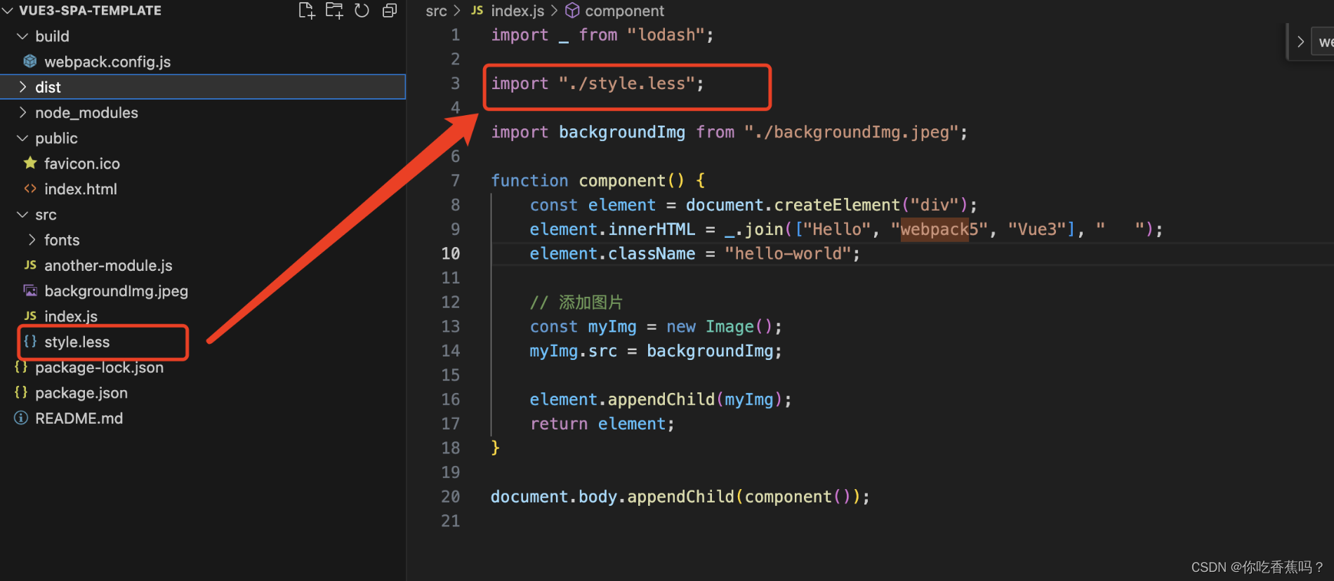Collapse the VUE3-SPA-TEMPLATE root section
The image size is (1334, 581).
8,11
